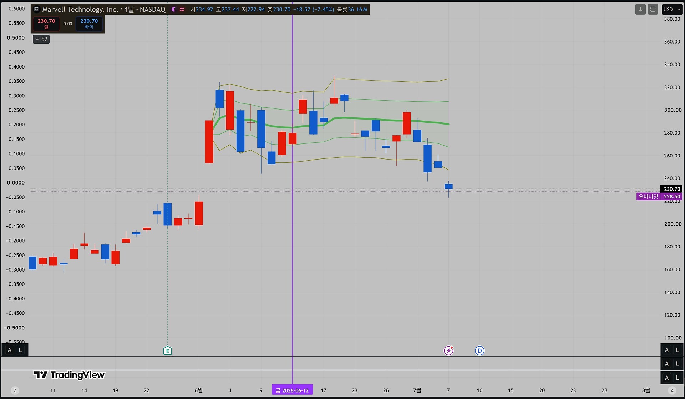Click the fullscreen chart icon beside USD

653,10
